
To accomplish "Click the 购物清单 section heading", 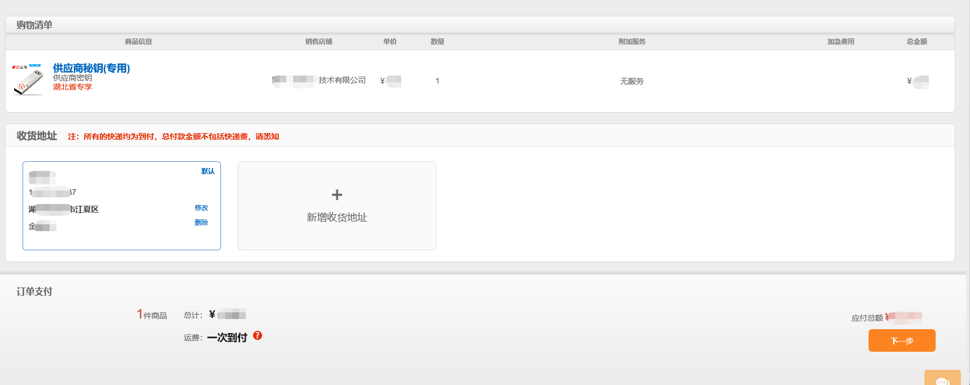I will point(34,25).
